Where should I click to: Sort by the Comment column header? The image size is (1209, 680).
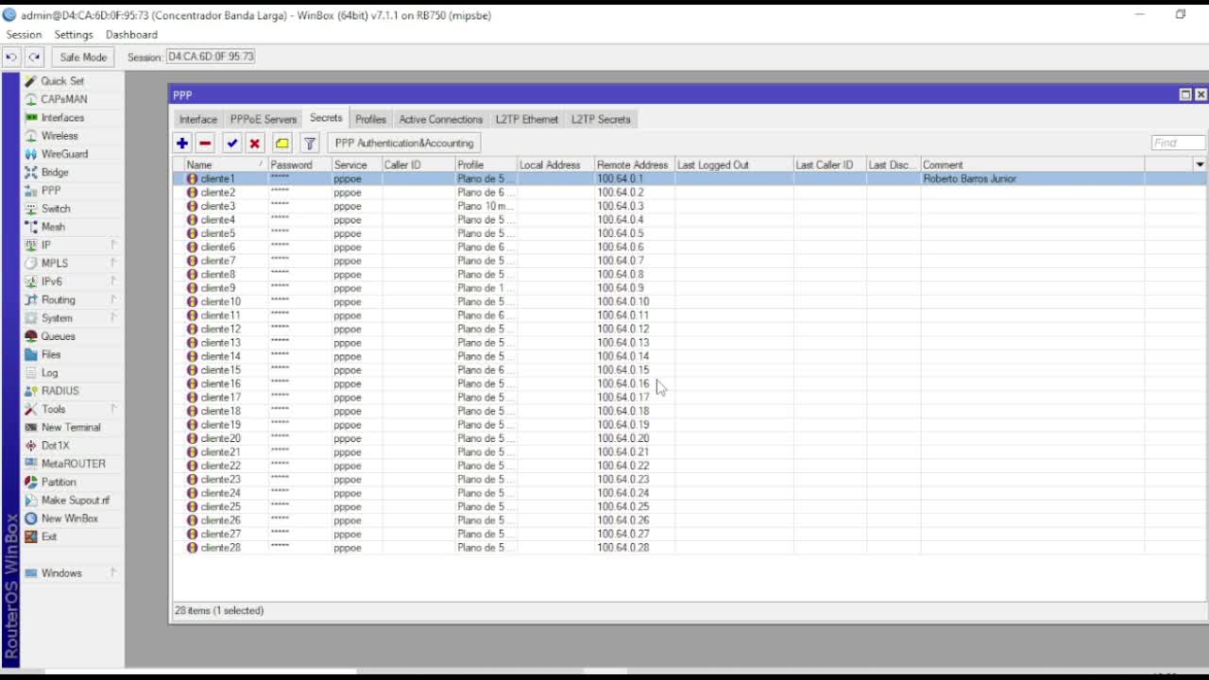(x=1032, y=164)
